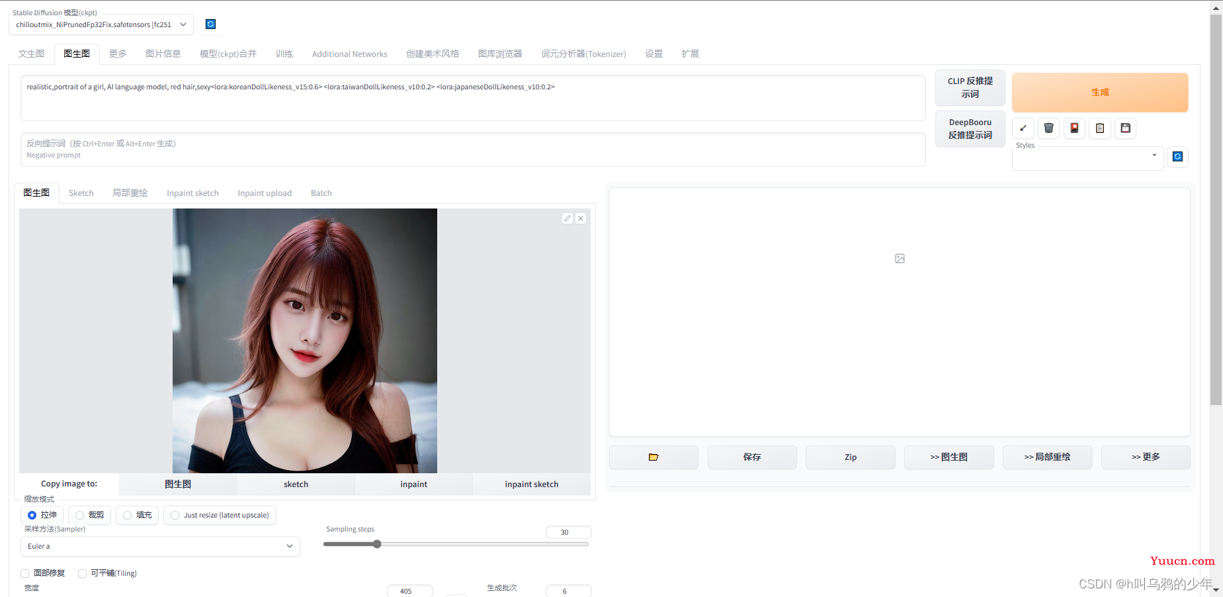Send output to >> 图生图
This screenshot has width=1223, height=597.
(949, 457)
